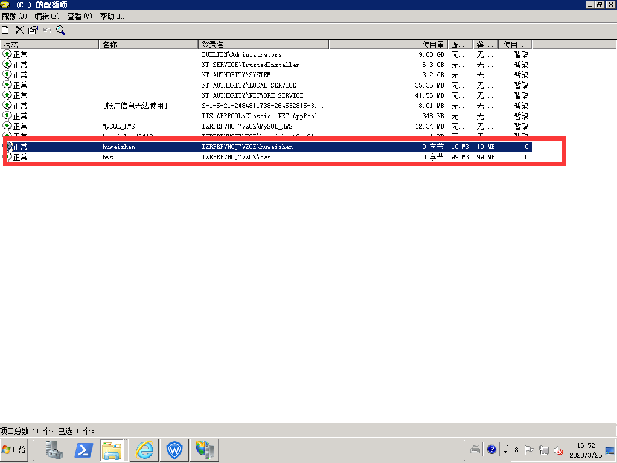
Task: Launch Internet Explorer from the taskbar
Action: click(x=145, y=450)
